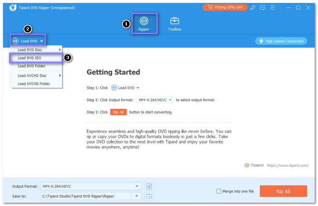Open the output folder browse icon
The image size is (318, 206).
point(149,196)
